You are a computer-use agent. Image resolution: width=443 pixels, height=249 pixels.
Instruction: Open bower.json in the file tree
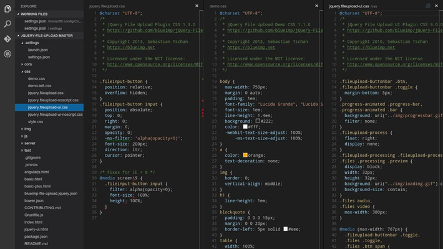pos(34,201)
